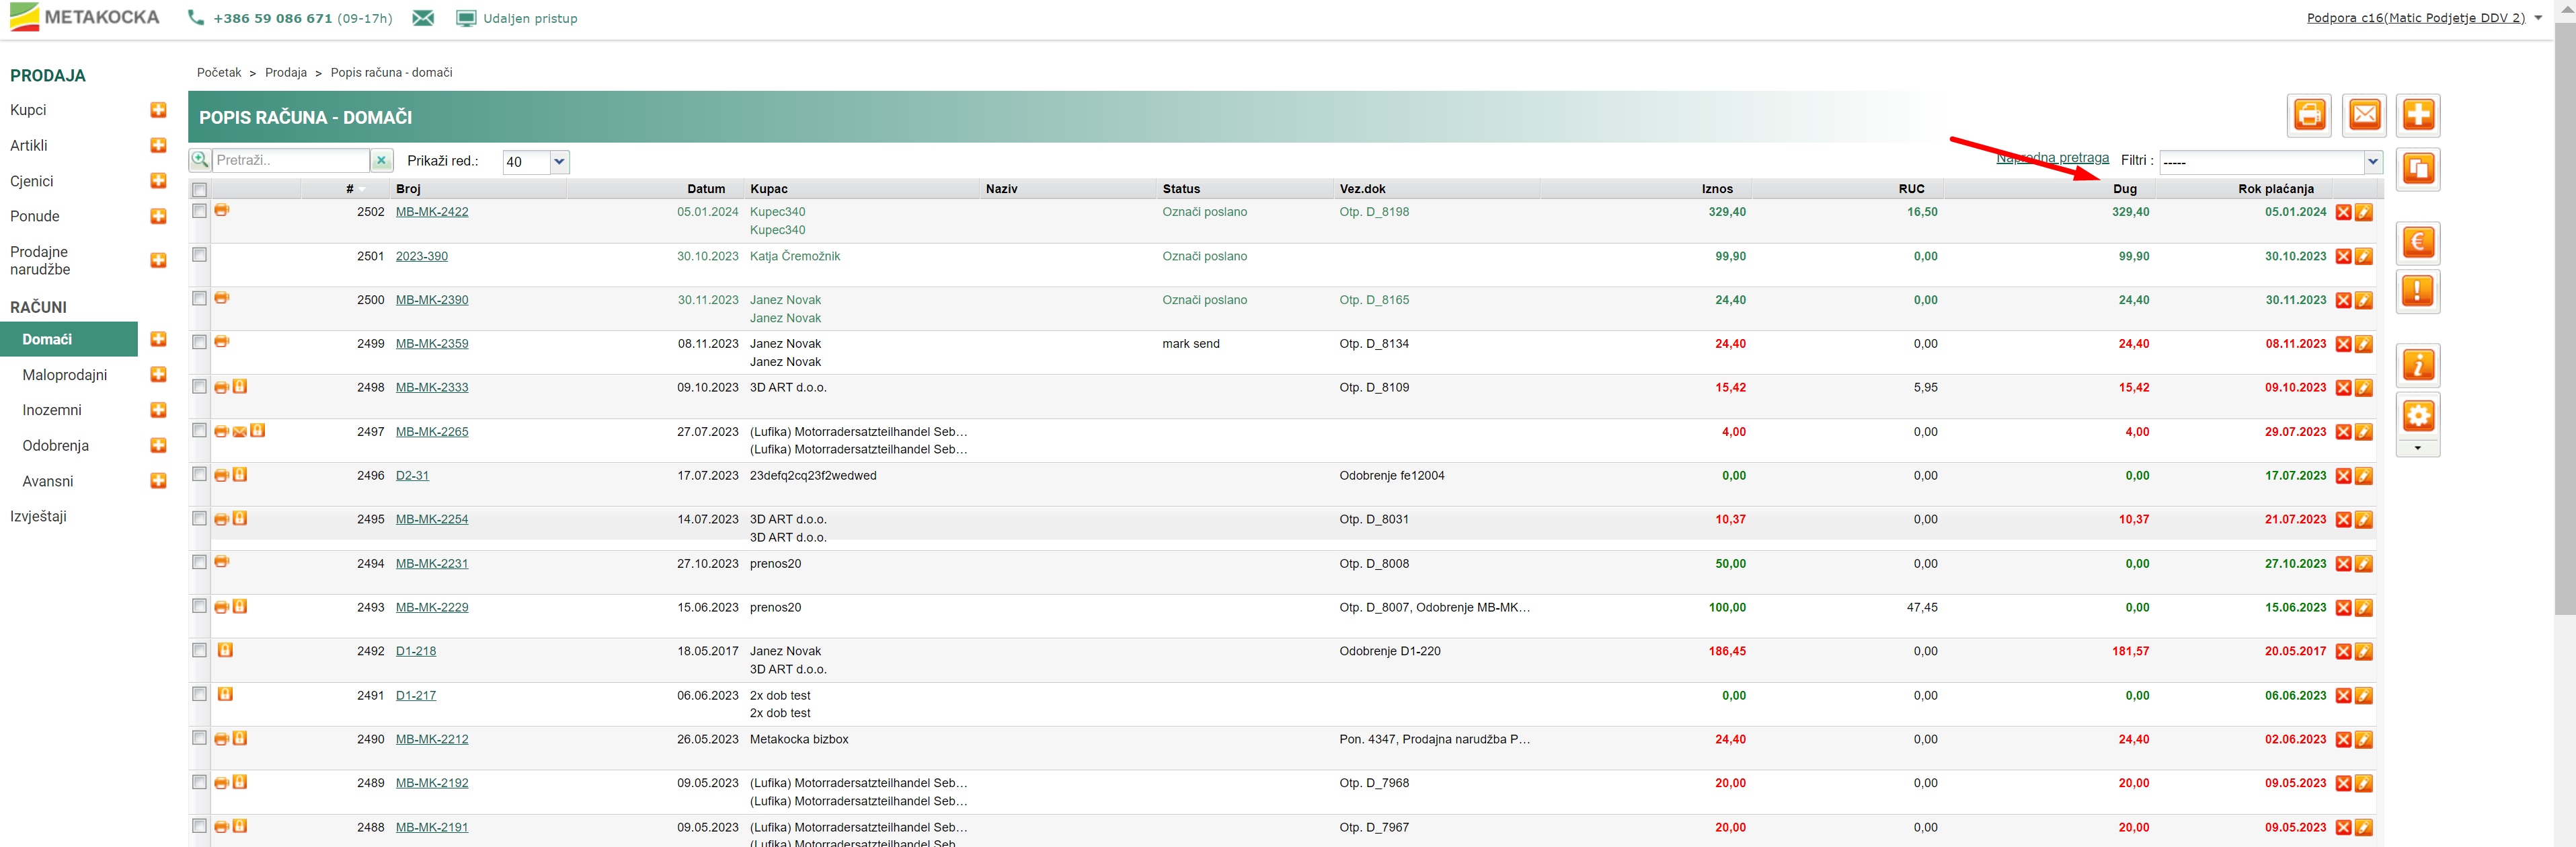Image resolution: width=2576 pixels, height=847 pixels.
Task: Click the exclamation mark warning icon
Action: click(x=2418, y=292)
